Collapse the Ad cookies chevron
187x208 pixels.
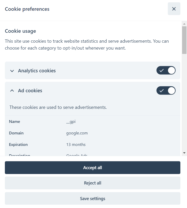[12, 91]
